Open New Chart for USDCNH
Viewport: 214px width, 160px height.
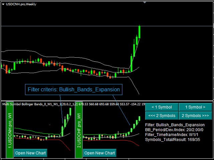tap(30, 153)
